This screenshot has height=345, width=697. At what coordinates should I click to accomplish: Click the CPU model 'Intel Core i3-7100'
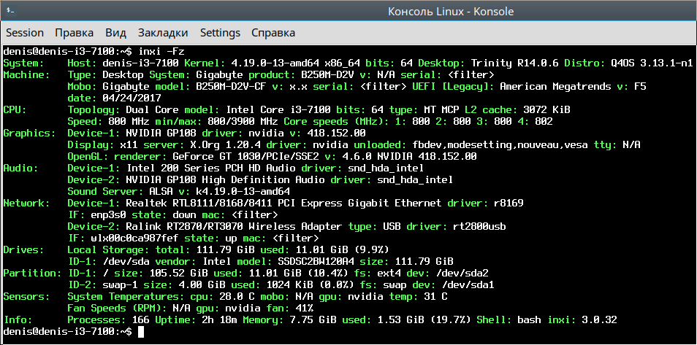tap(278, 109)
